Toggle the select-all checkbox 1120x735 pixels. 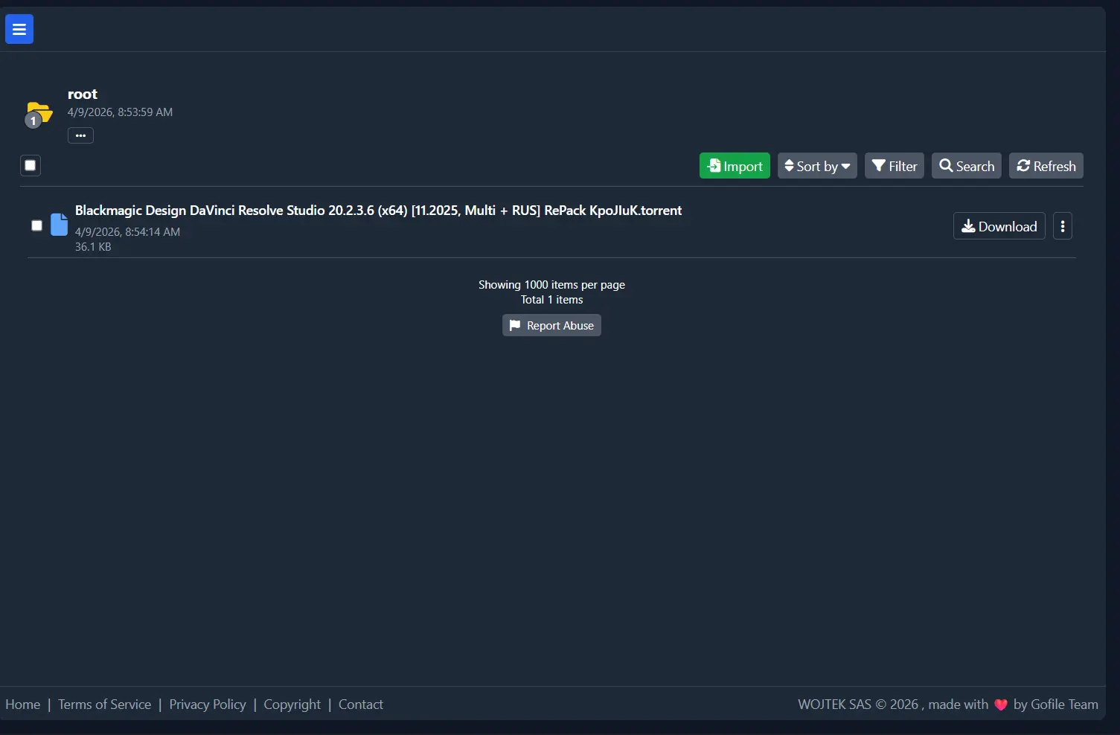(31, 165)
